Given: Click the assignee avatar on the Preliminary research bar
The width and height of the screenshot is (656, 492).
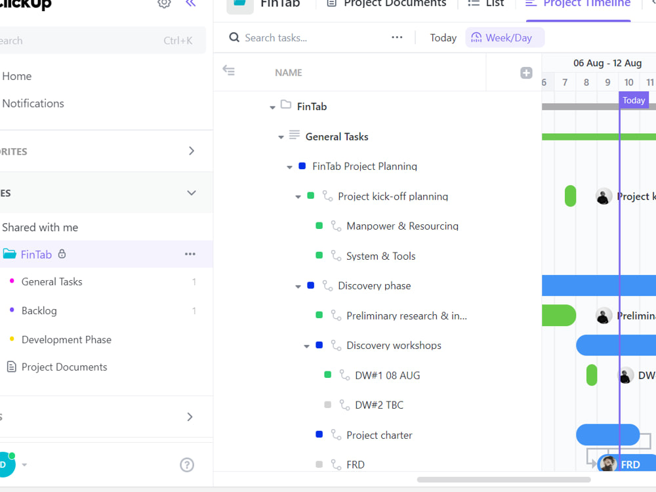Looking at the screenshot, I should click(x=604, y=316).
